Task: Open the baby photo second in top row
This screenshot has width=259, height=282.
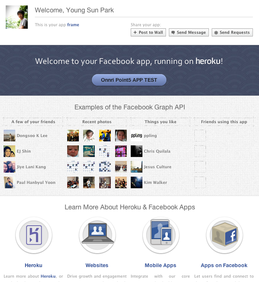Action: click(89, 136)
